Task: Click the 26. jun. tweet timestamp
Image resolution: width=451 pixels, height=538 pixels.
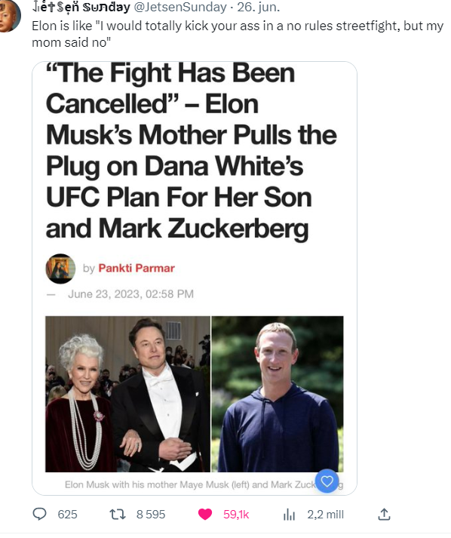Action: tap(258, 8)
